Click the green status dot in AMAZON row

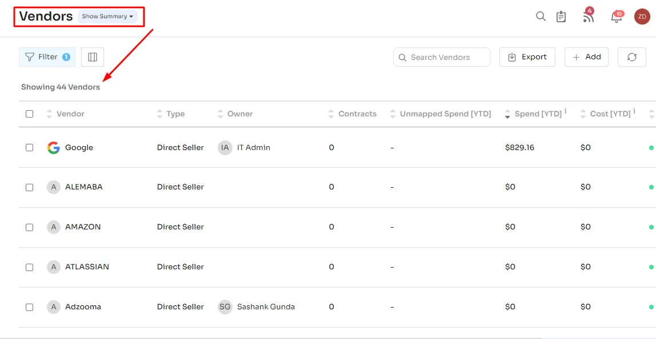[x=651, y=227]
